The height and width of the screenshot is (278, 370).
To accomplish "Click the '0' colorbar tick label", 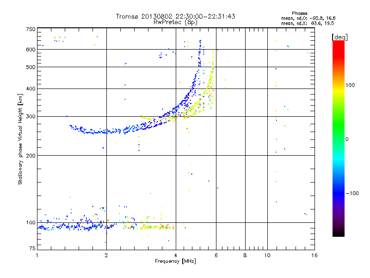I will pos(346,139).
